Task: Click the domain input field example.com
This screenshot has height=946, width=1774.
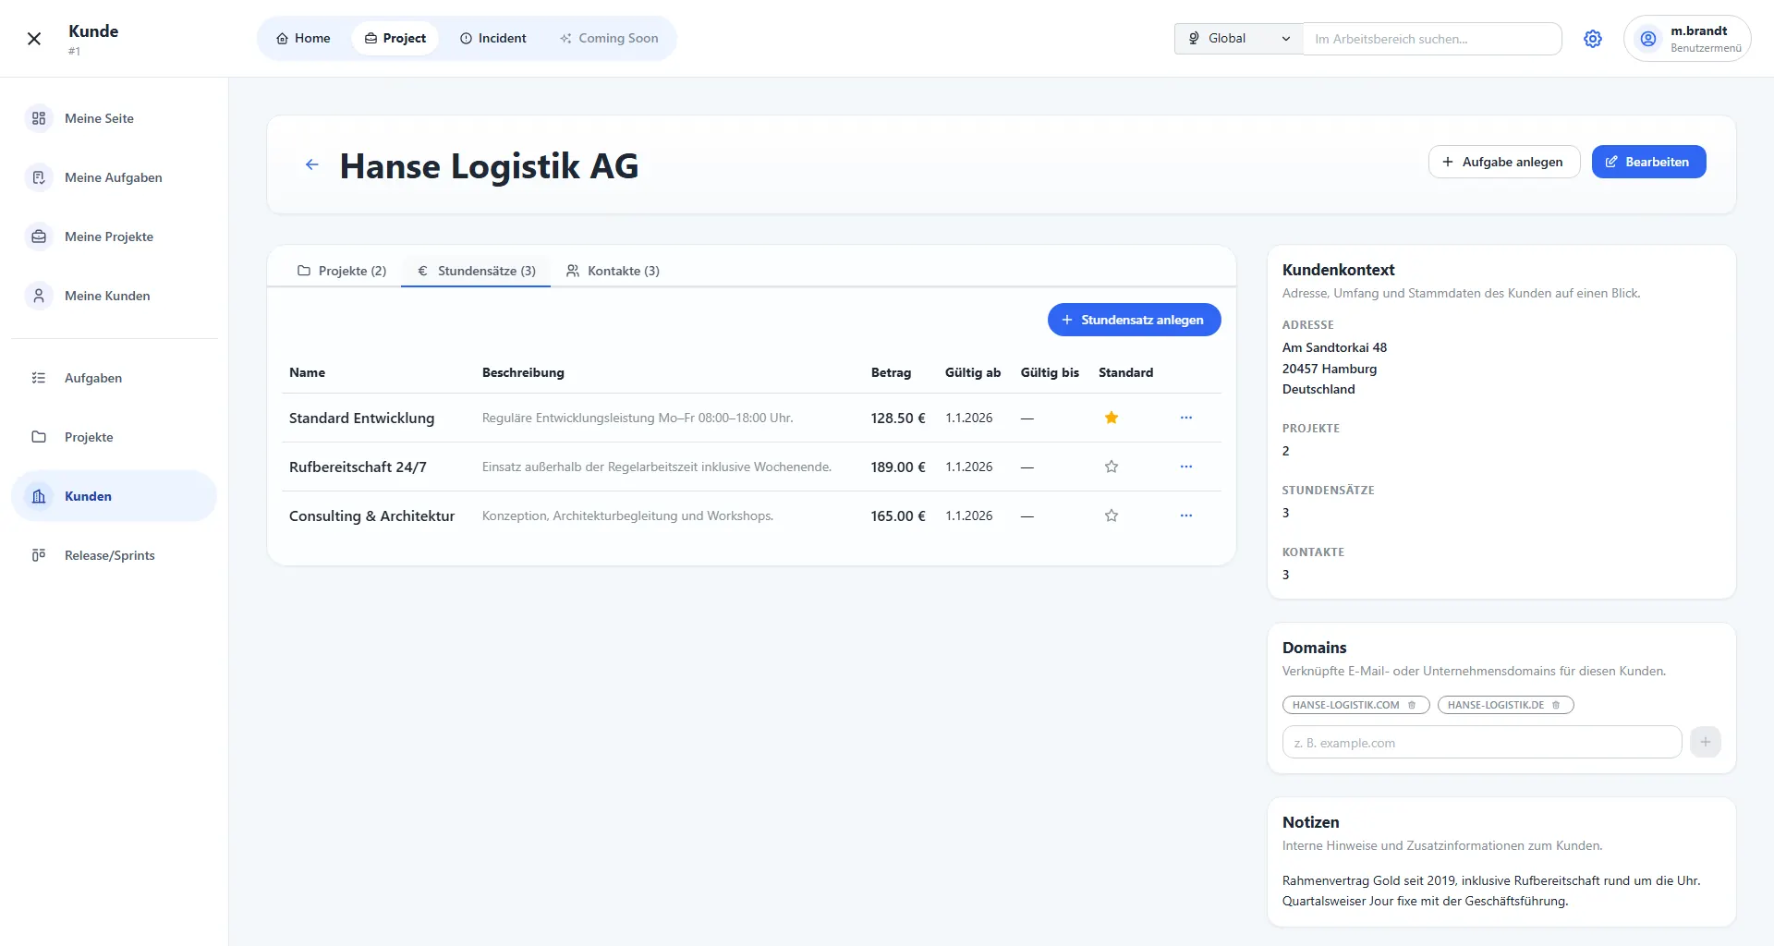Action: tap(1481, 742)
